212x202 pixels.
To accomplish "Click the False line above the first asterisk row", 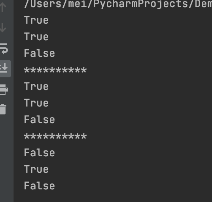I will [x=40, y=53].
